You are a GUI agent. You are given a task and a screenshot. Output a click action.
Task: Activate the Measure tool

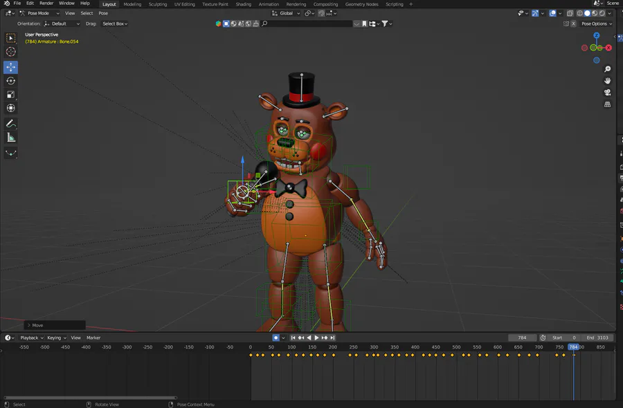[10, 138]
